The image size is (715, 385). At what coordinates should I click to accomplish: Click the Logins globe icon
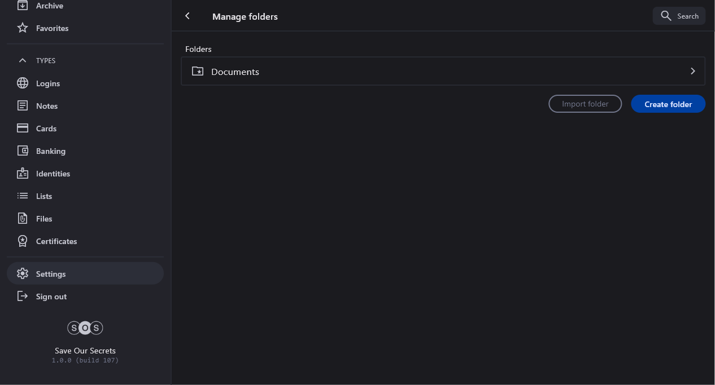(x=23, y=83)
